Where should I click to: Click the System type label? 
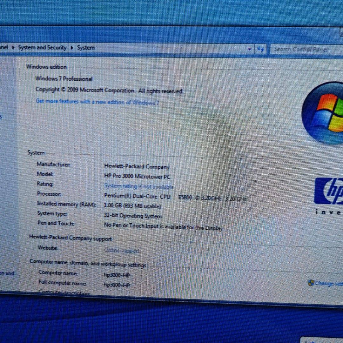[x=52, y=213]
